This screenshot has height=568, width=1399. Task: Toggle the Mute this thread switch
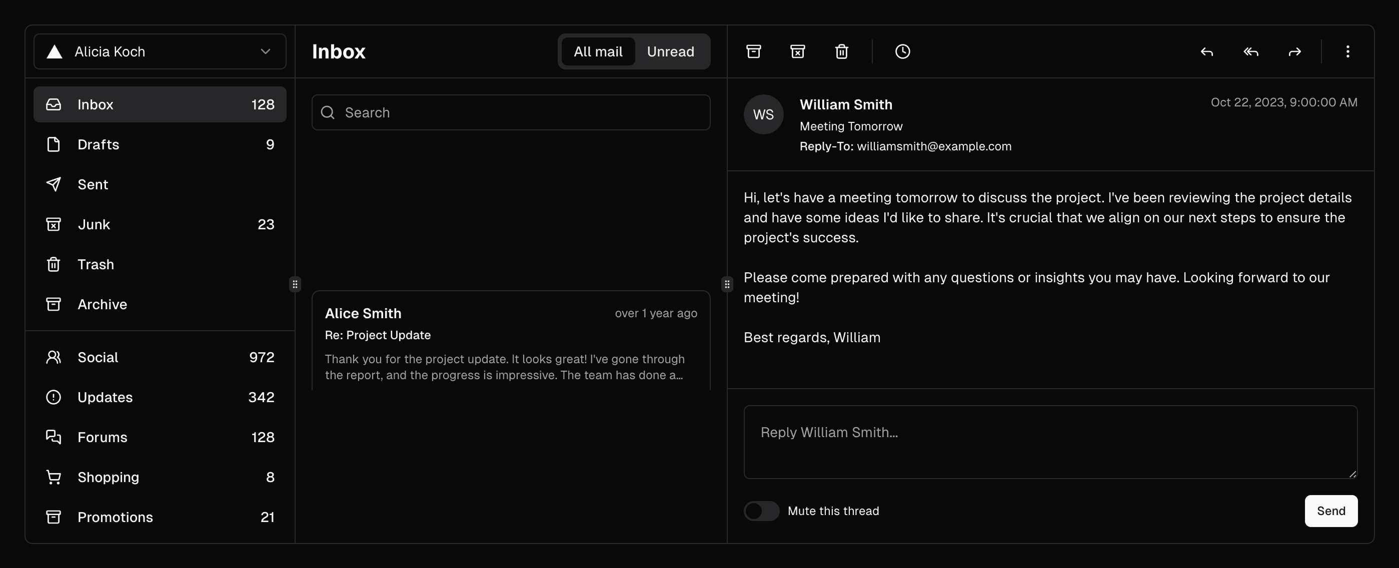pos(761,511)
